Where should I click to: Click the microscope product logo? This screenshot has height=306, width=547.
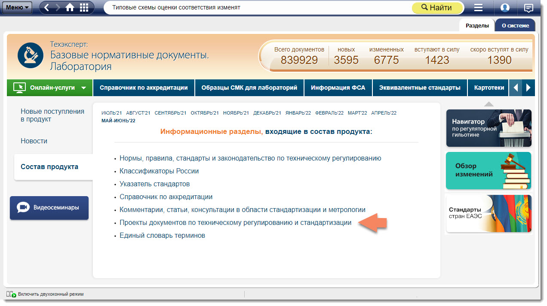point(31,55)
